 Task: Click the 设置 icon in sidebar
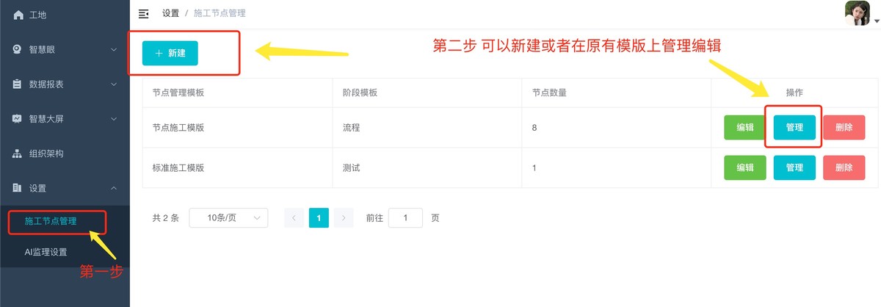[x=18, y=188]
